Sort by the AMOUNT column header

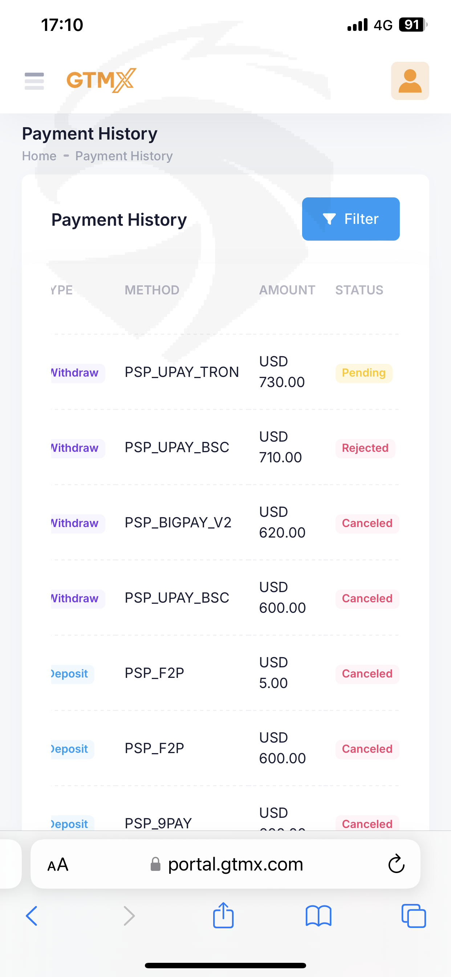[287, 290]
